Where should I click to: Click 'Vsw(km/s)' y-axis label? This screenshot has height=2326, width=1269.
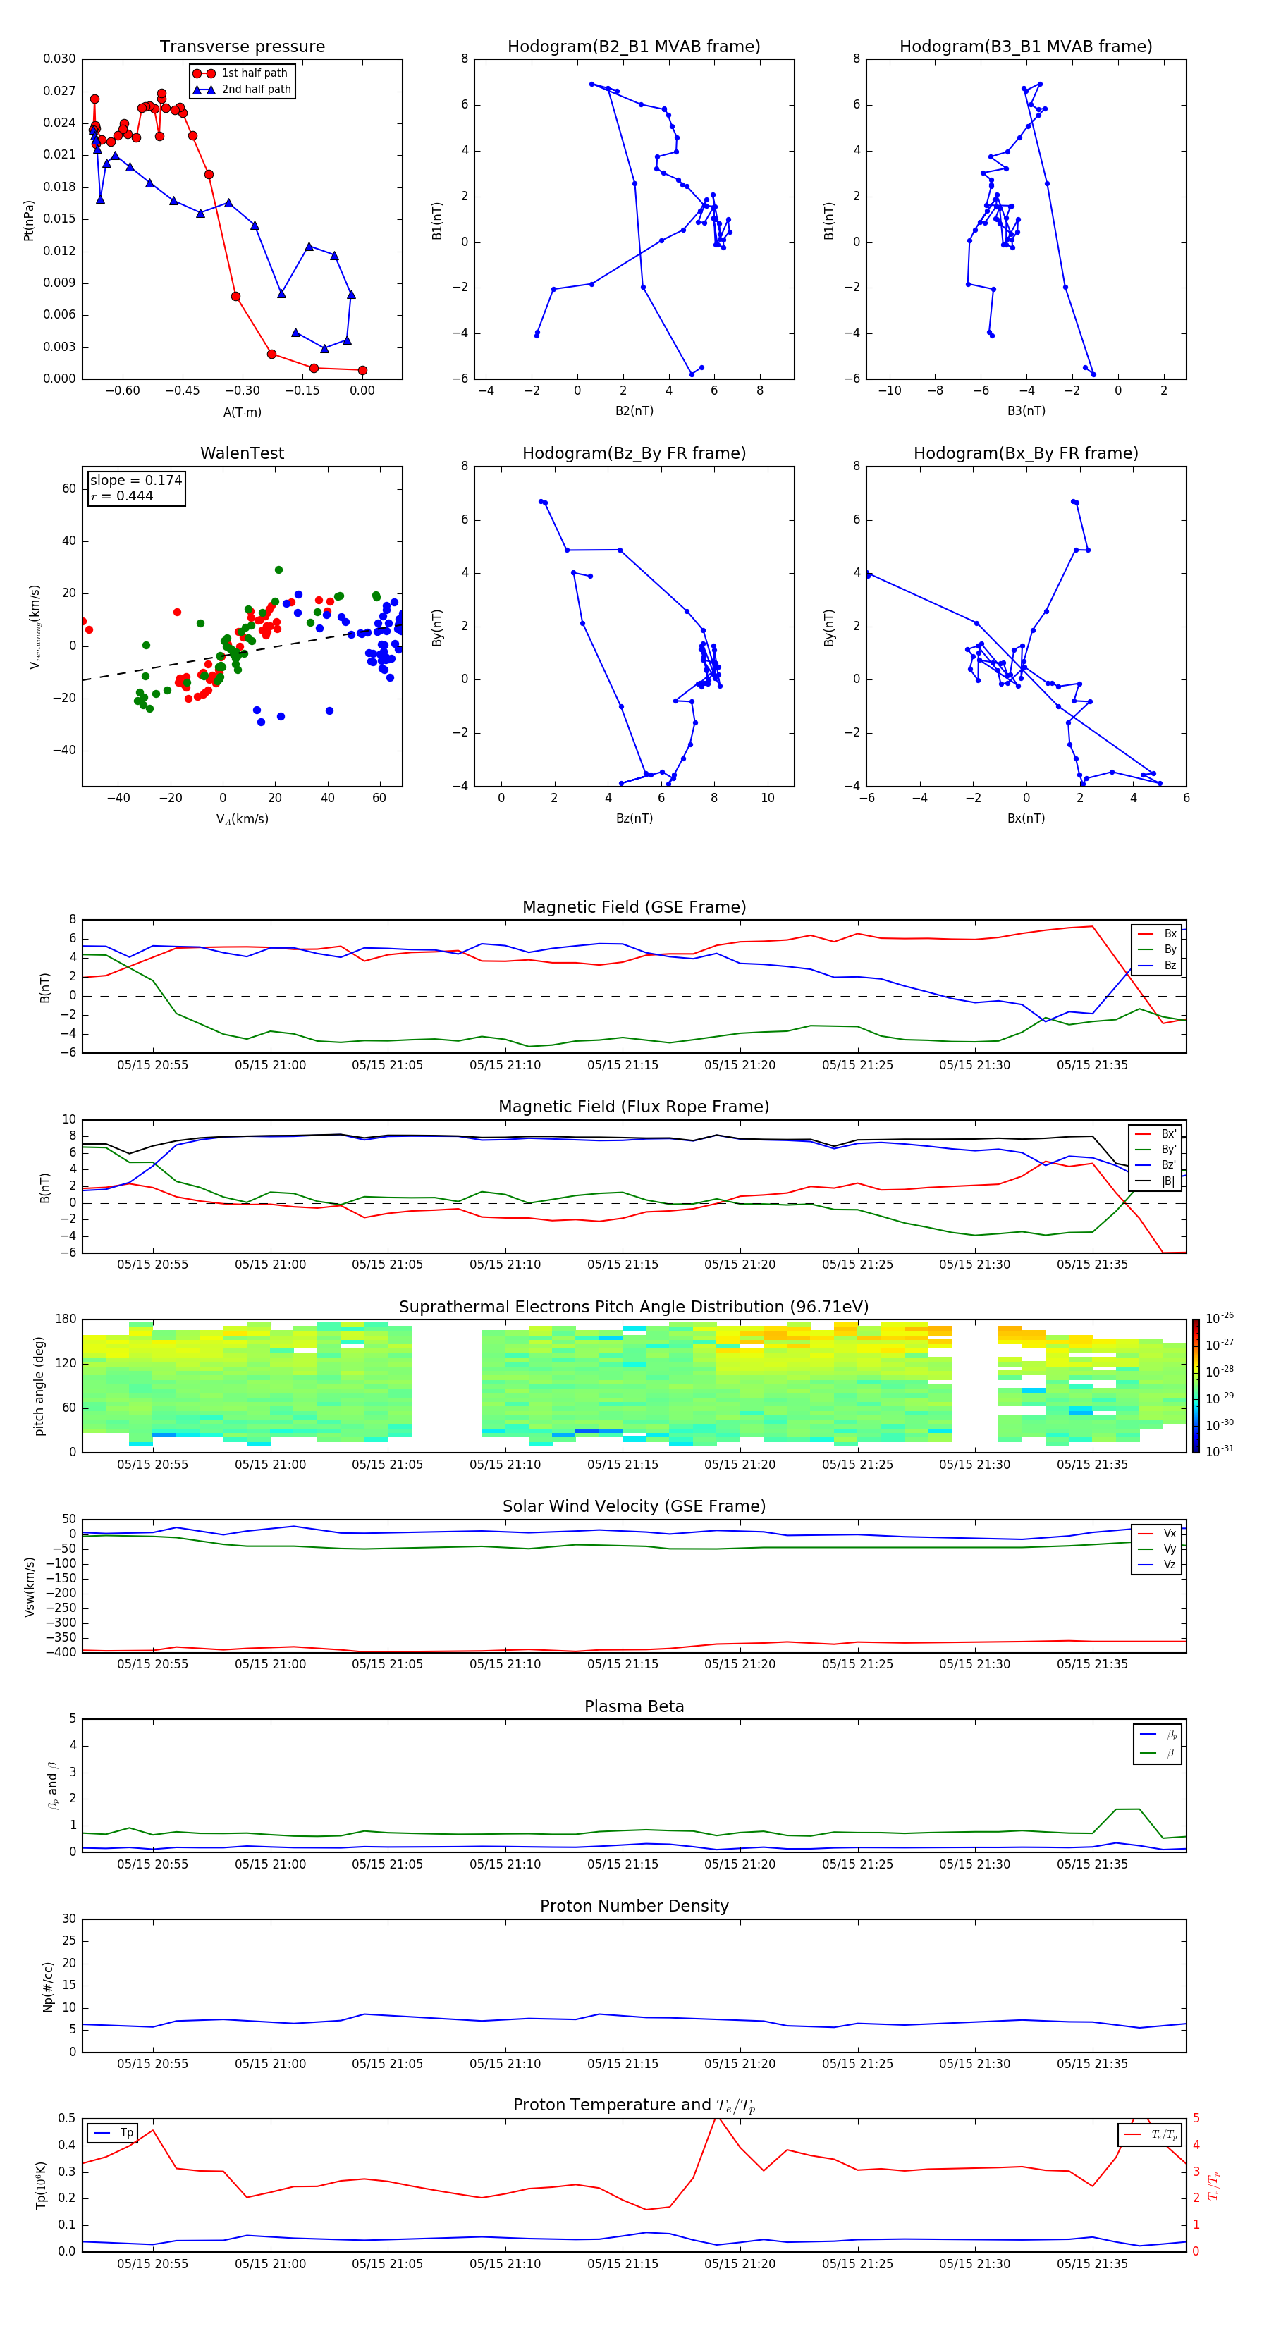click(x=29, y=1586)
